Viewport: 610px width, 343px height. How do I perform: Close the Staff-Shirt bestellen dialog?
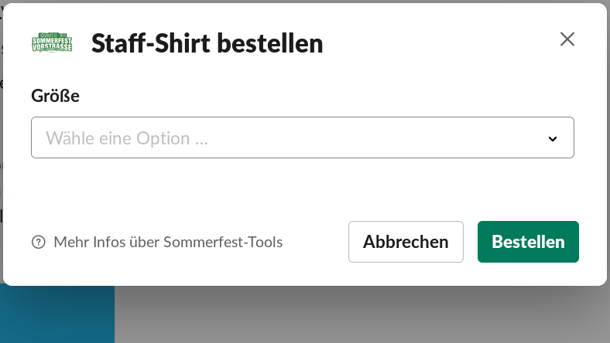567,39
